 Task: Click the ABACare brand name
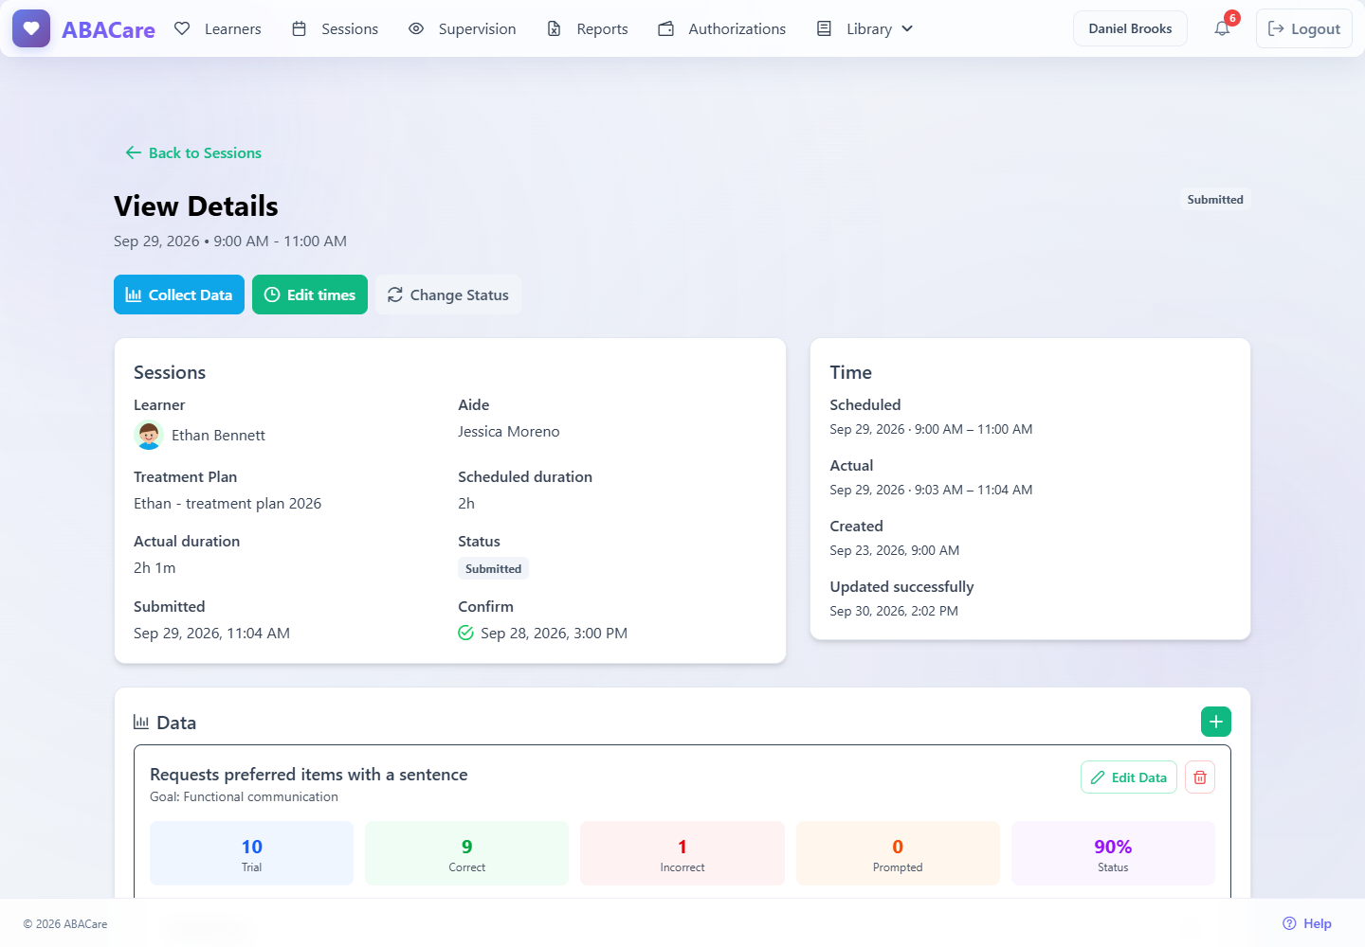pyautogui.click(x=109, y=29)
